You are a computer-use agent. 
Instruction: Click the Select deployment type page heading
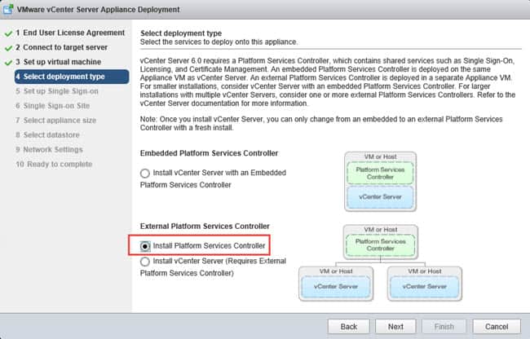[x=181, y=33]
